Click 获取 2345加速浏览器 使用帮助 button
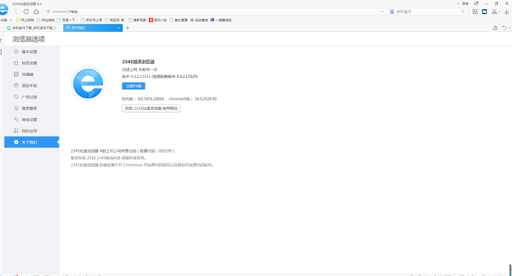This screenshot has width=512, height=276. pos(151,108)
